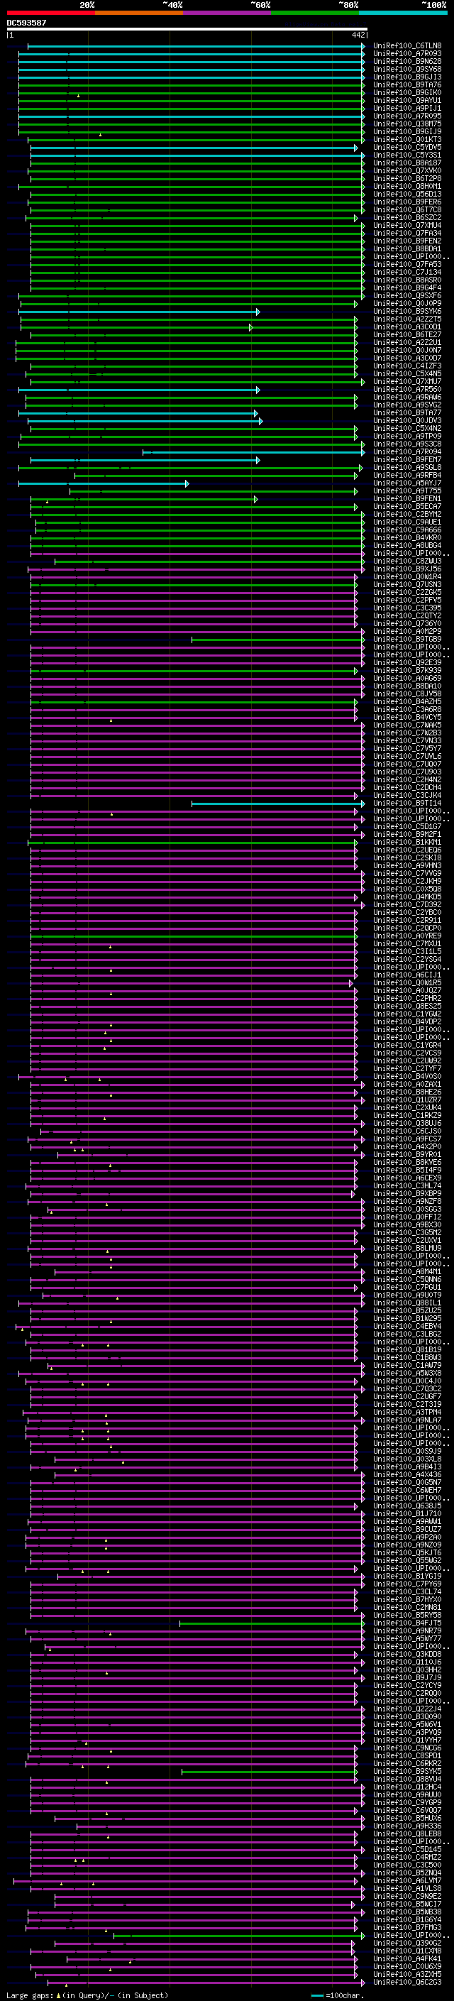Select hit label UniRef100_B6T2P8

407,179
